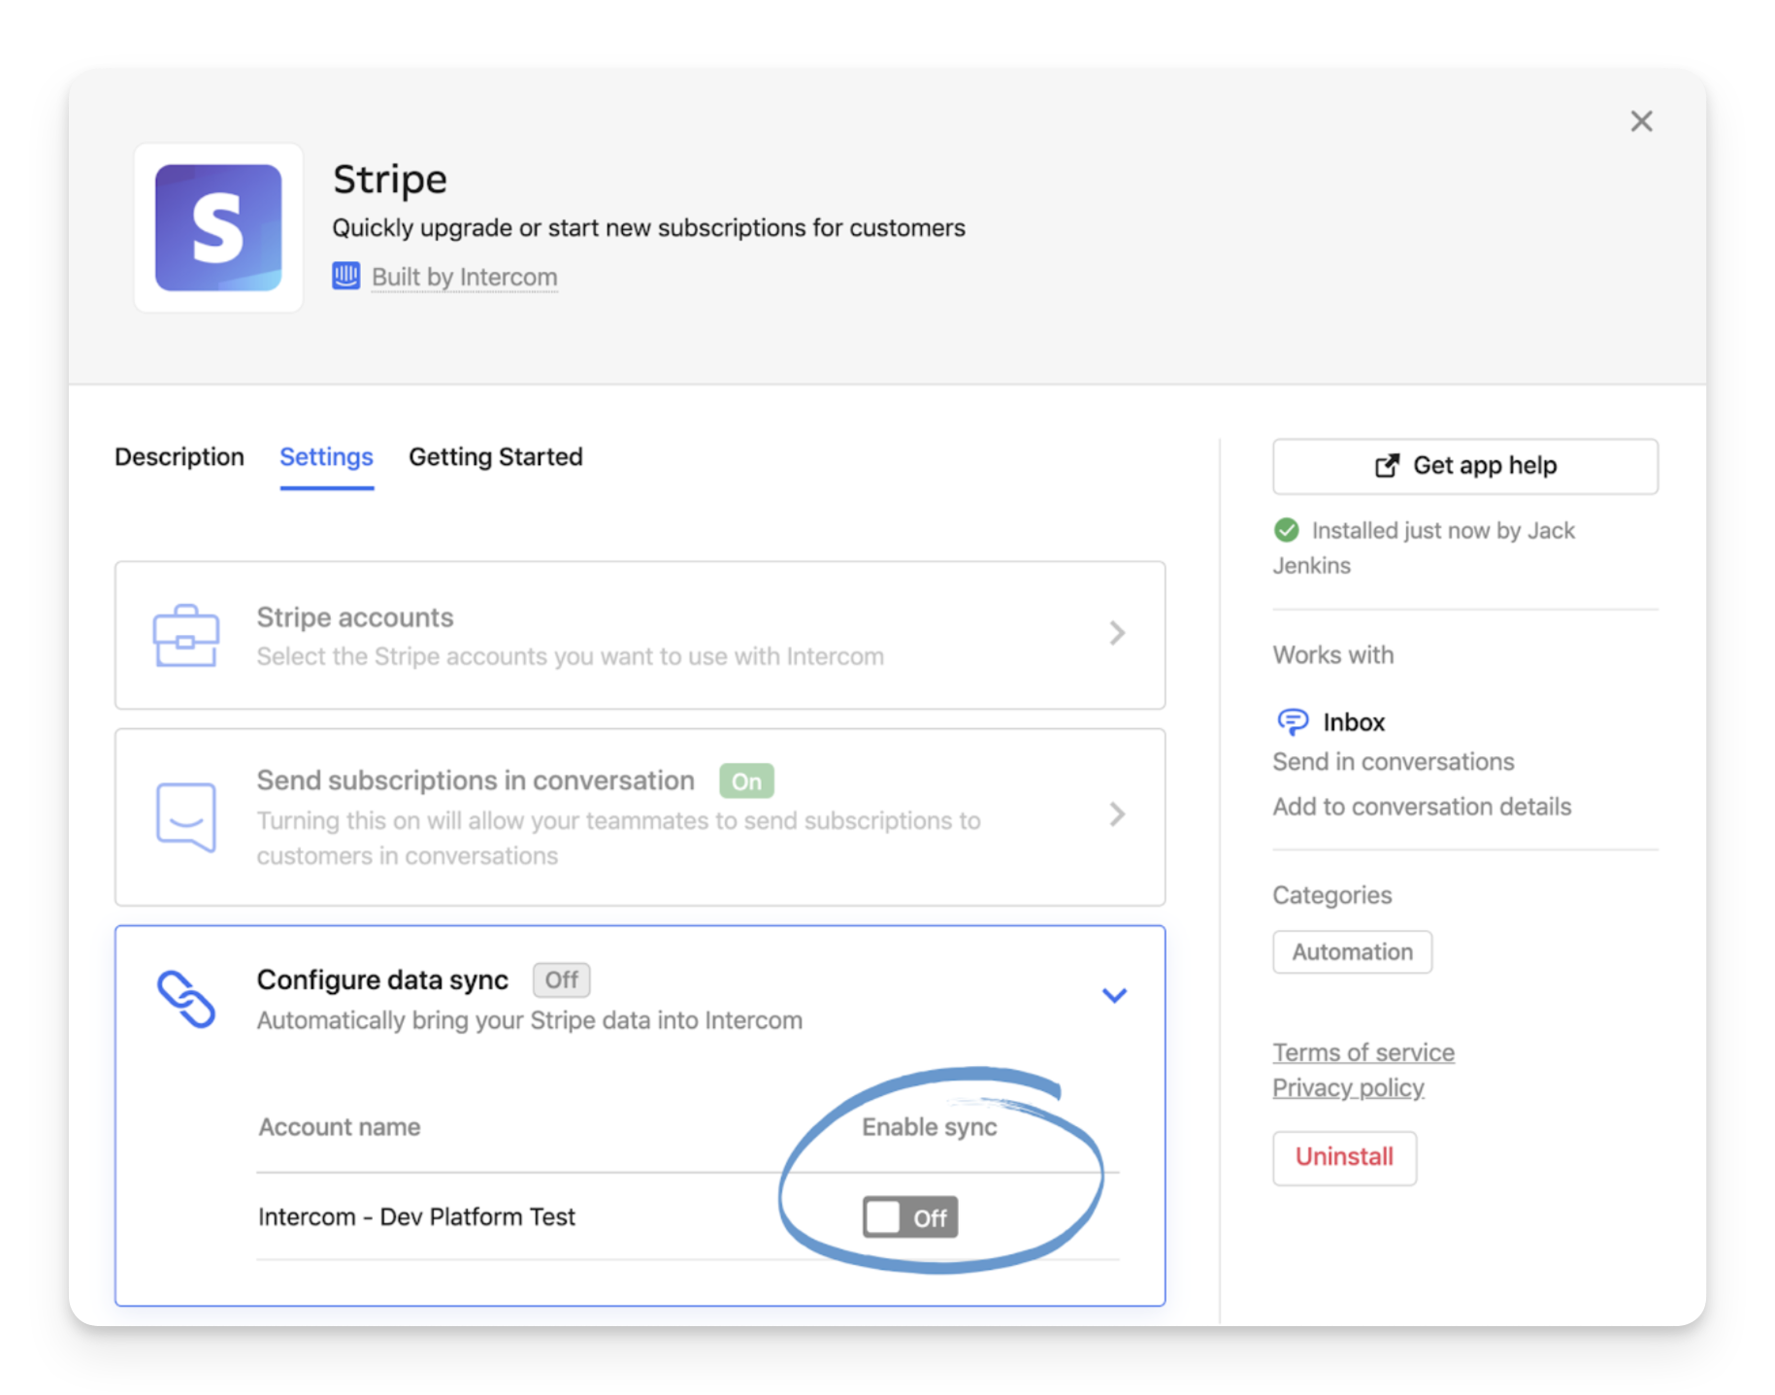Close the Stripe app dialog
This screenshot has width=1775, height=1395.
[x=1641, y=121]
